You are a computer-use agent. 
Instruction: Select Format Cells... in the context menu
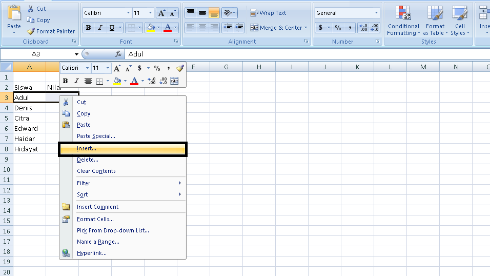(95, 219)
